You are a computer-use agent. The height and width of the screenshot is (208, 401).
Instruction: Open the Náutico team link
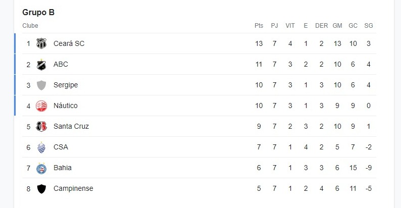[66, 106]
